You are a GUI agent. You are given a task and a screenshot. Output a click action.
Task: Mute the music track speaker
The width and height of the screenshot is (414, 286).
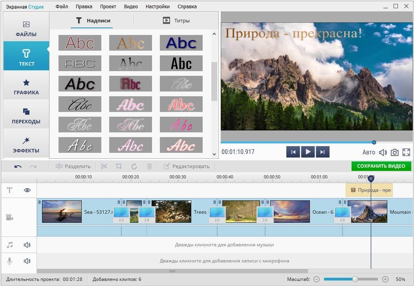tap(27, 245)
